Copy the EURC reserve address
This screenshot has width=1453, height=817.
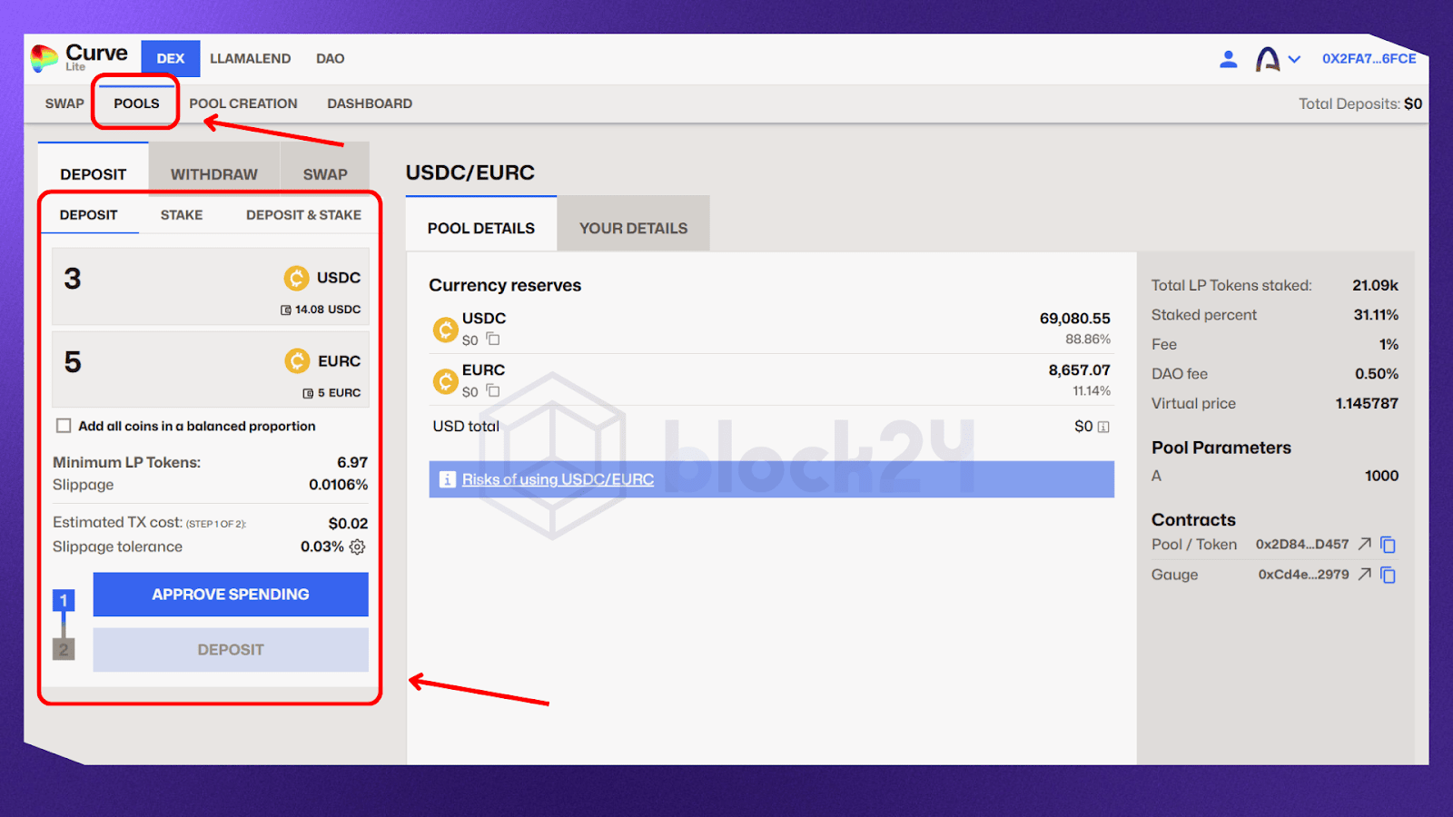pos(492,391)
